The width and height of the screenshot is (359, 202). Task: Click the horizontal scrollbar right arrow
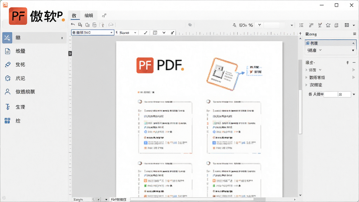pyautogui.click(x=294, y=200)
